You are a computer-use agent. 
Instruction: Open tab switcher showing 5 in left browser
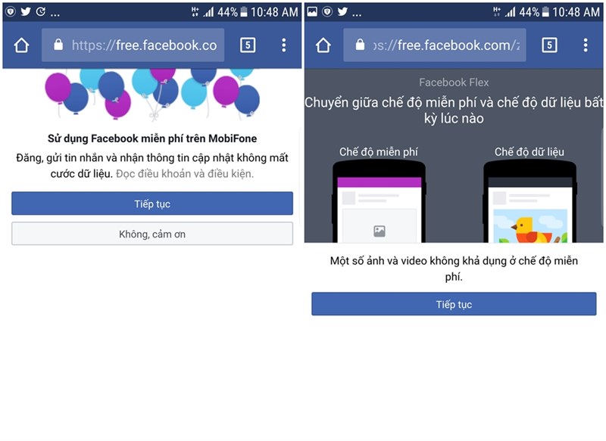pyautogui.click(x=248, y=45)
